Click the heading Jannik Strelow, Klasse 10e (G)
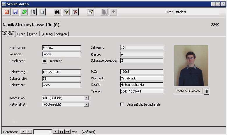 [31, 24]
